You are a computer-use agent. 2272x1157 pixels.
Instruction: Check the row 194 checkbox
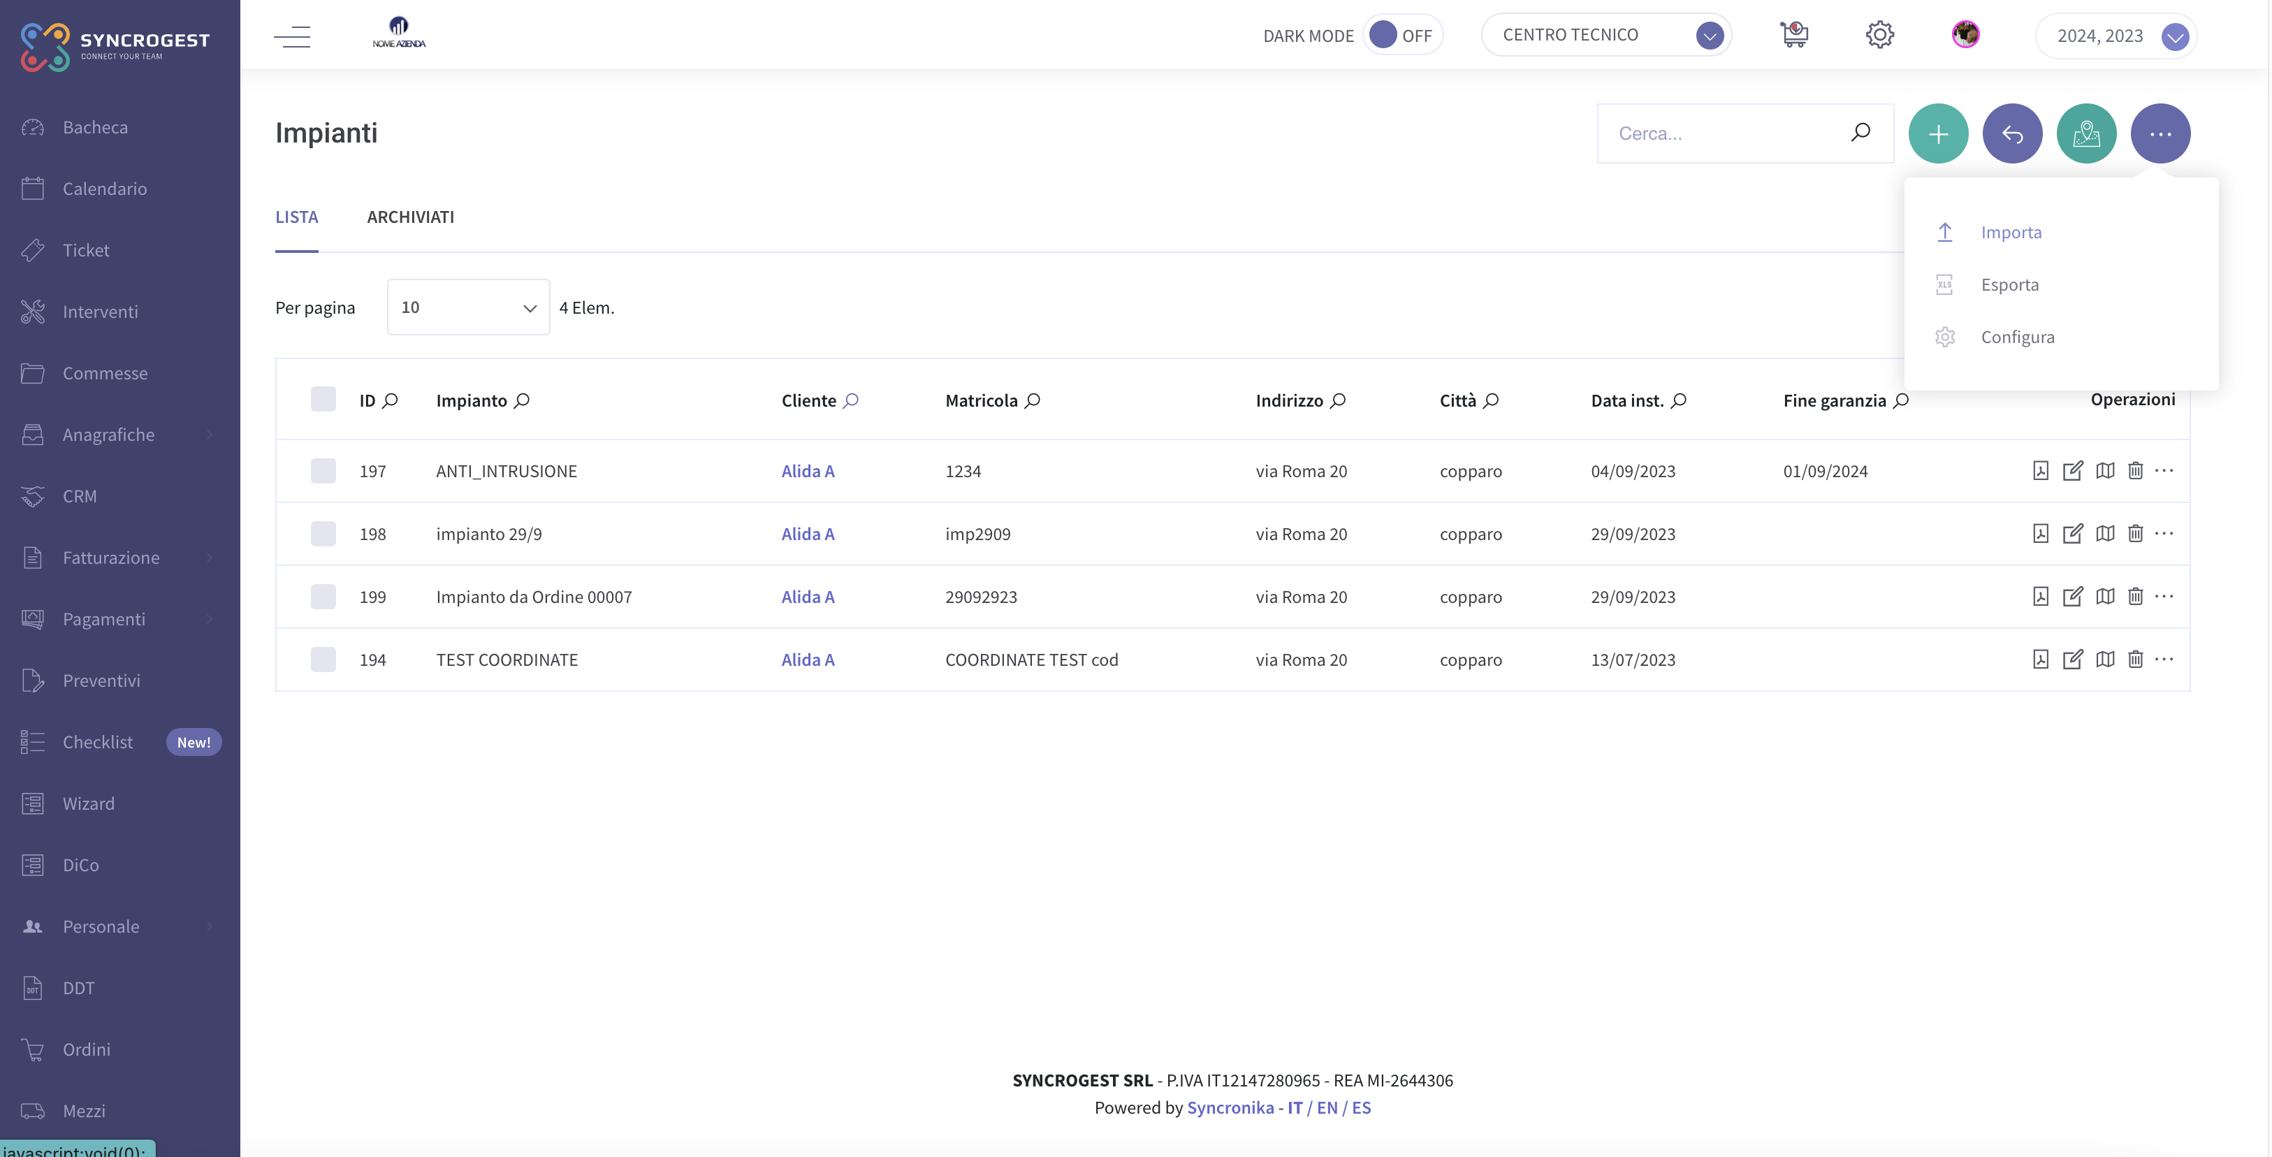323,659
